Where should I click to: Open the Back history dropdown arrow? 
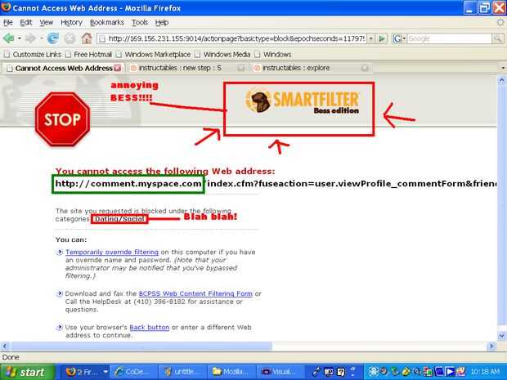[x=20, y=38]
